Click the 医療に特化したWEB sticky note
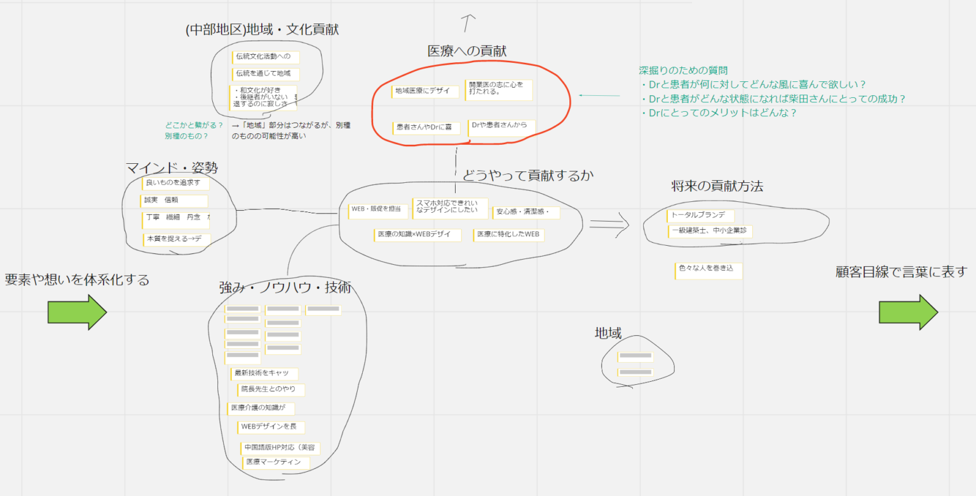This screenshot has width=976, height=496. 508,234
